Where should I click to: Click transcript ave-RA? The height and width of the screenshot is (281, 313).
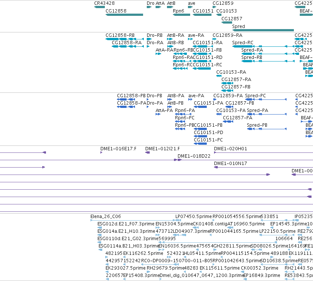[x=190, y=39]
